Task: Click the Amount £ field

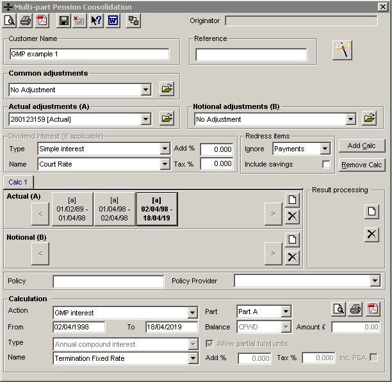Action: coord(355,327)
